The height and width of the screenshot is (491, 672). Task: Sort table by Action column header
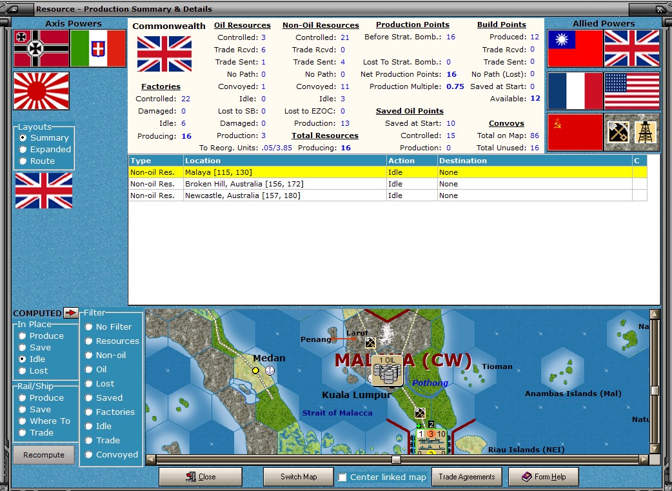click(x=411, y=161)
